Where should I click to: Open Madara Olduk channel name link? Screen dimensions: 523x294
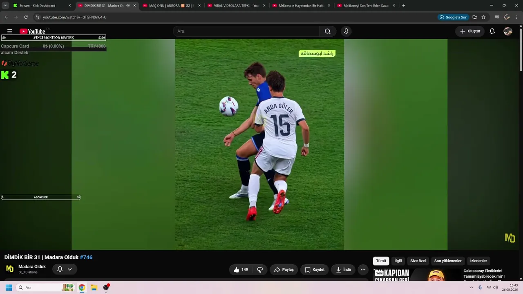coord(32,267)
